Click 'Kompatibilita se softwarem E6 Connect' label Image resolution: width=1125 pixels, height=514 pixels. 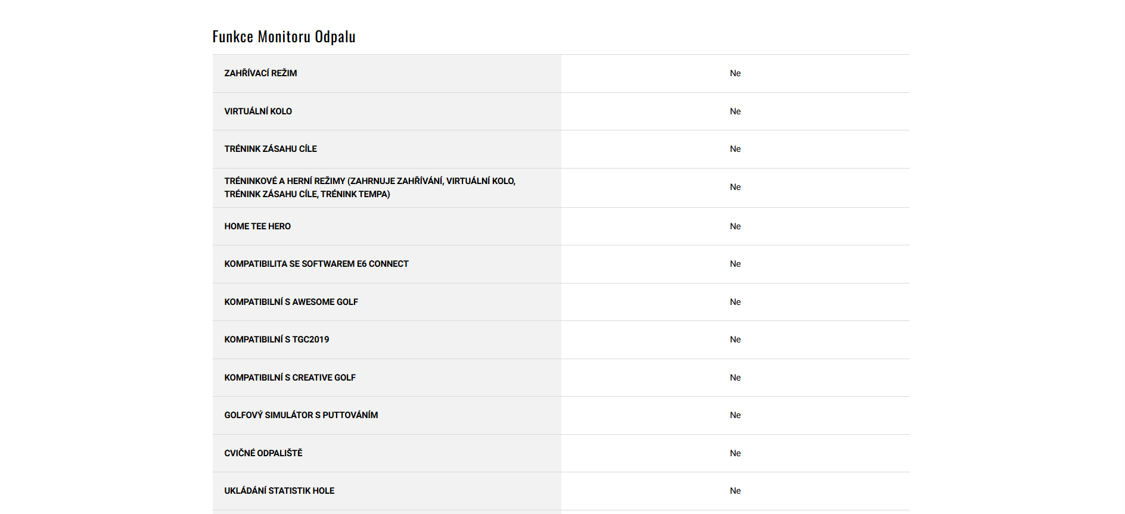tap(316, 264)
